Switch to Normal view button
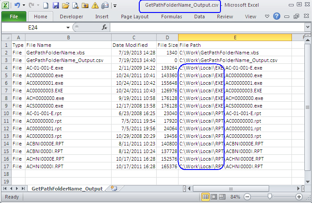312x203 pixels. pyautogui.click(x=206, y=197)
